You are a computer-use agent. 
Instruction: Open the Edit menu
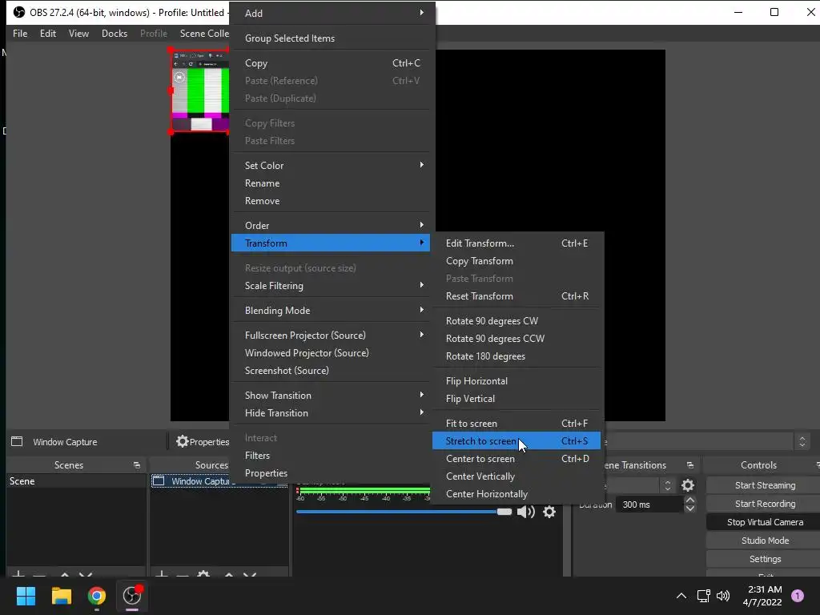pyautogui.click(x=47, y=34)
